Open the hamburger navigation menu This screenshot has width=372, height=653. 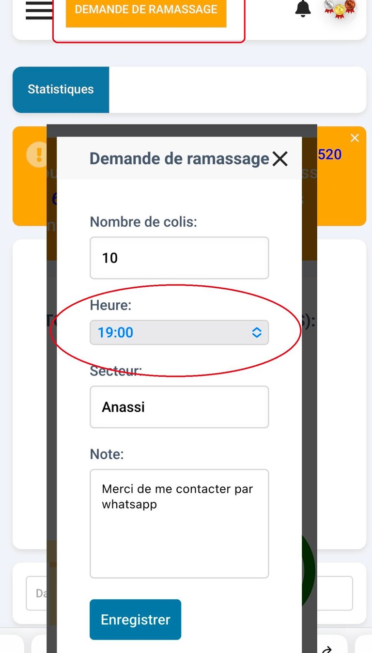[x=39, y=11]
